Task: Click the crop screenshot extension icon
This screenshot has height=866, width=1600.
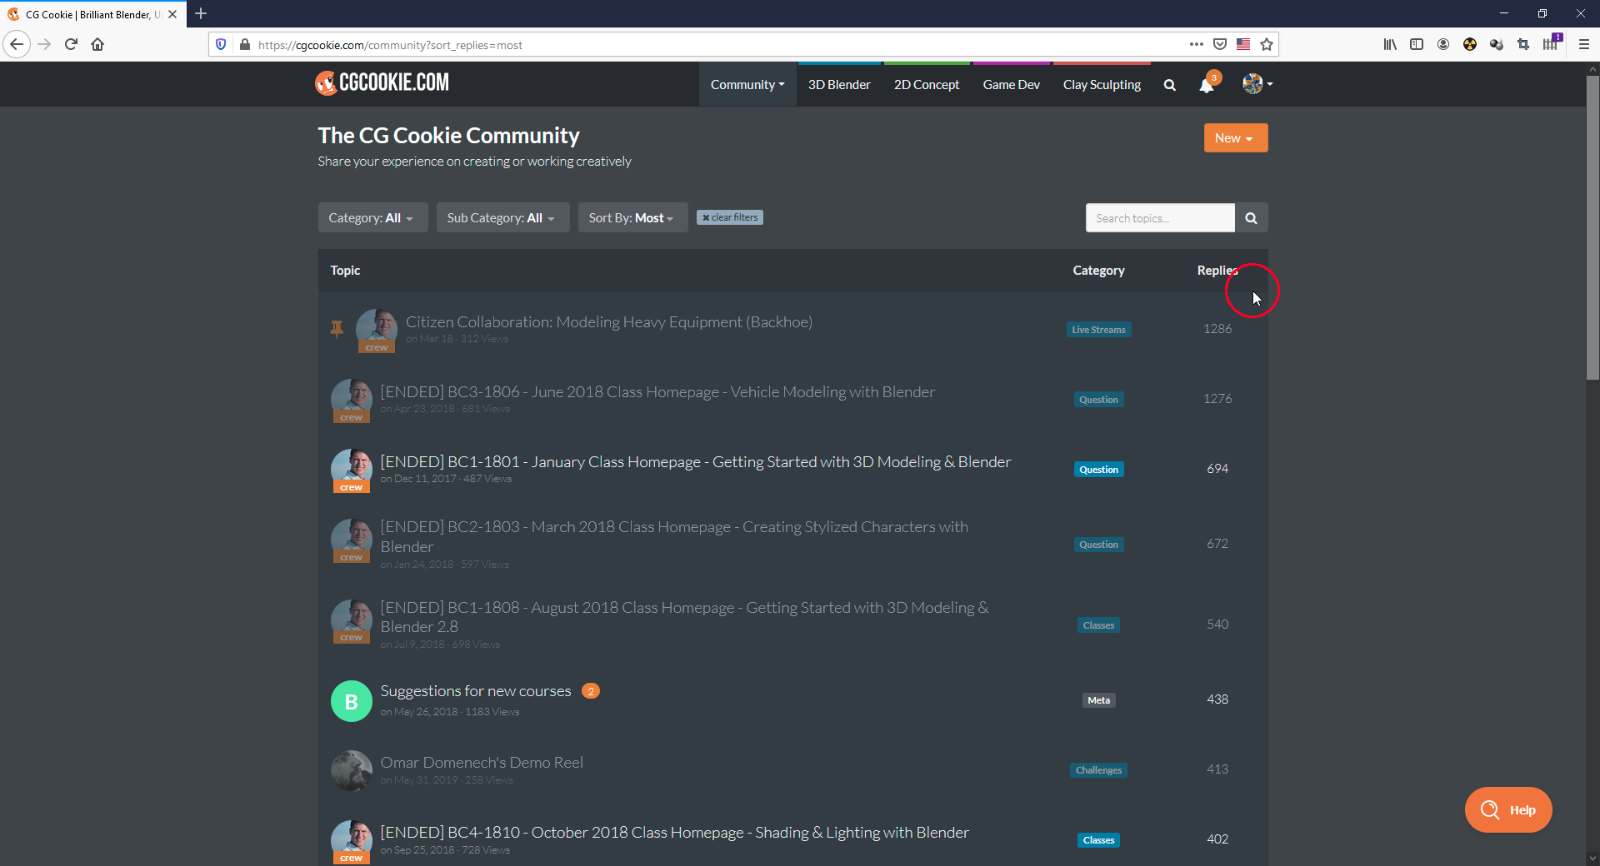Action: [x=1523, y=44]
